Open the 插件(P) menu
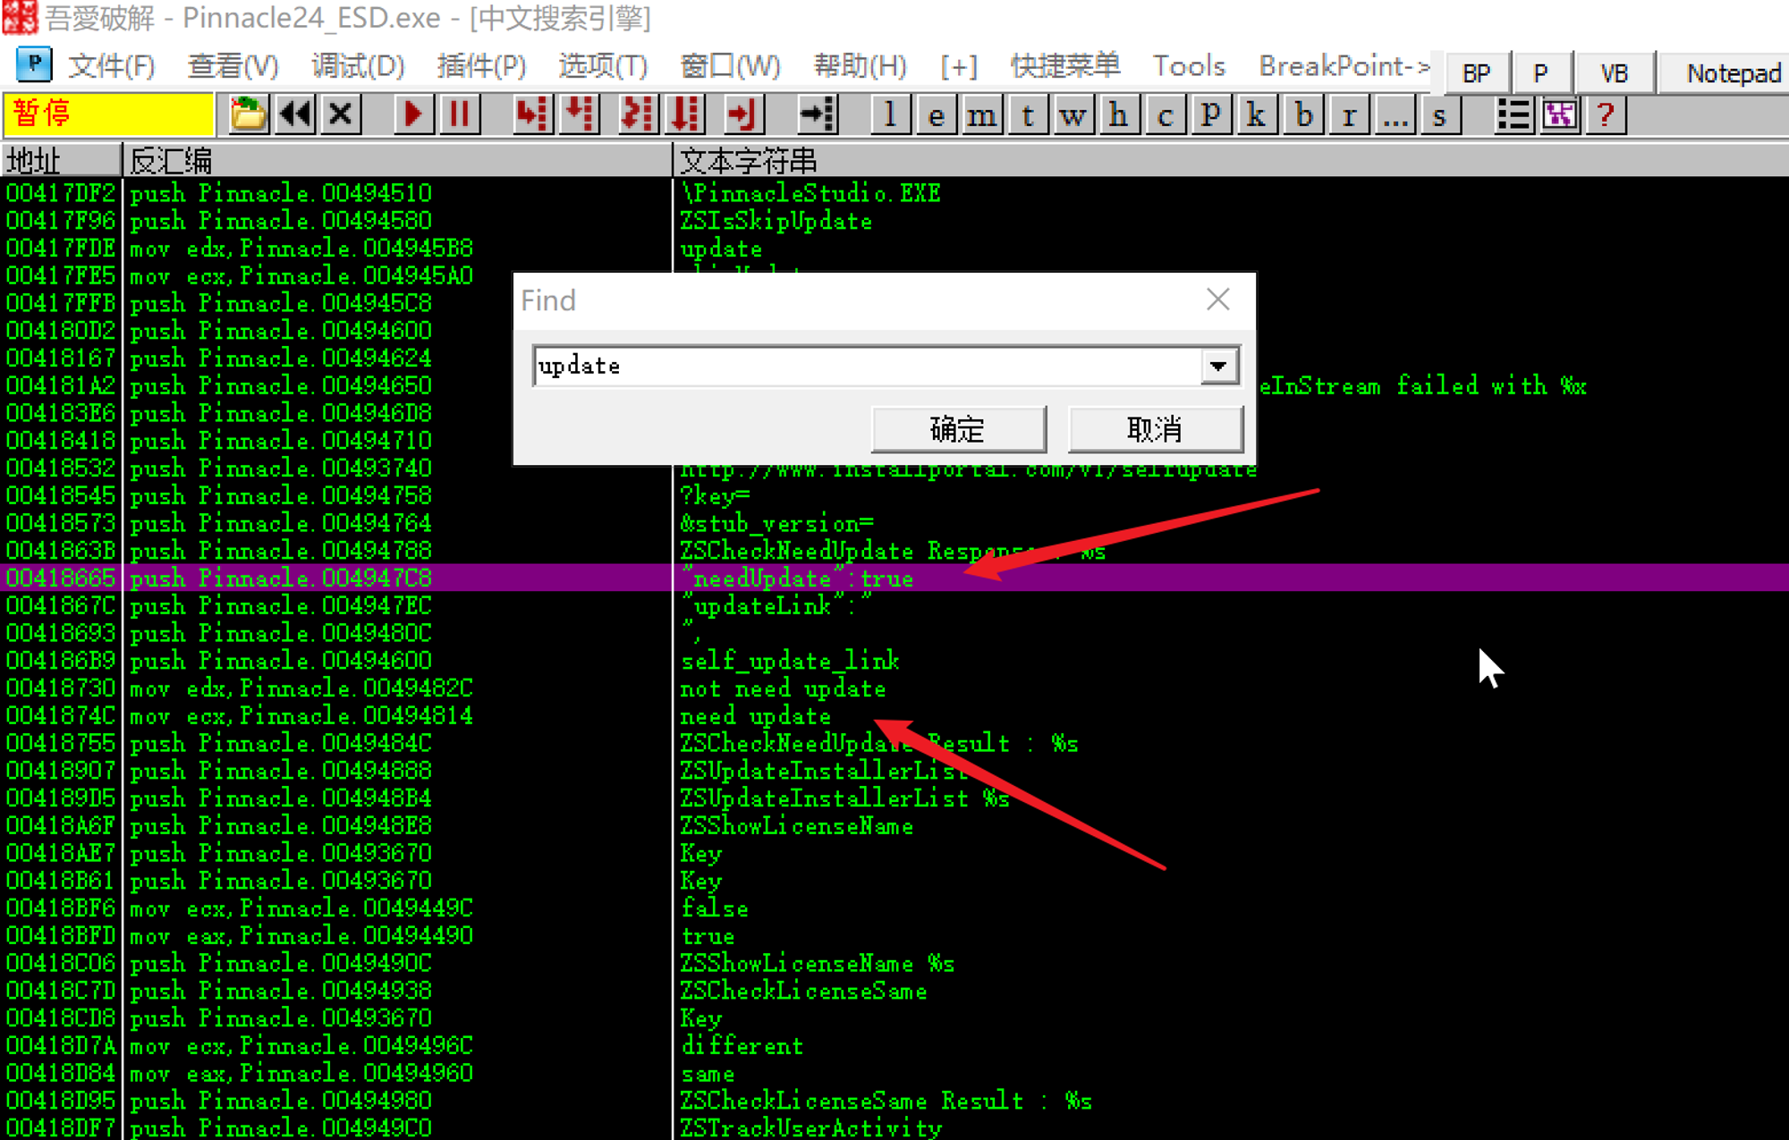Screen dimensions: 1789x1140 481,65
